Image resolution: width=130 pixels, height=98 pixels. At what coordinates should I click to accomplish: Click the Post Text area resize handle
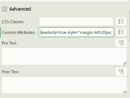[x=125, y=92]
